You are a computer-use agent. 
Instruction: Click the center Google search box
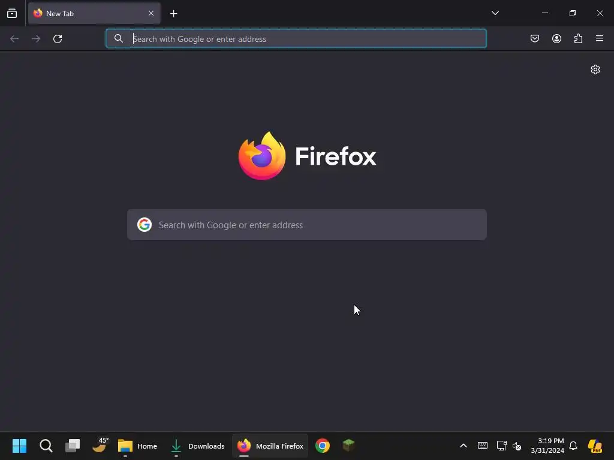point(307,225)
